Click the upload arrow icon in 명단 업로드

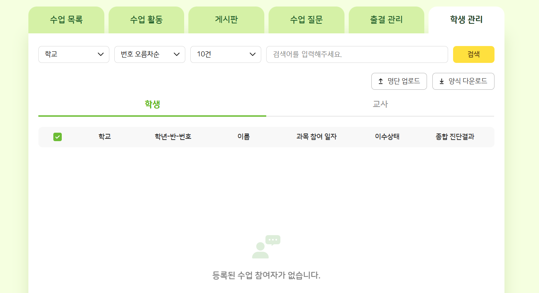click(x=381, y=81)
